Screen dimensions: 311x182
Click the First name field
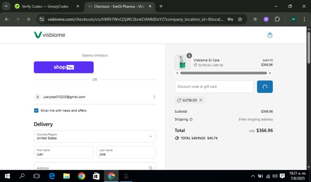(63, 152)
